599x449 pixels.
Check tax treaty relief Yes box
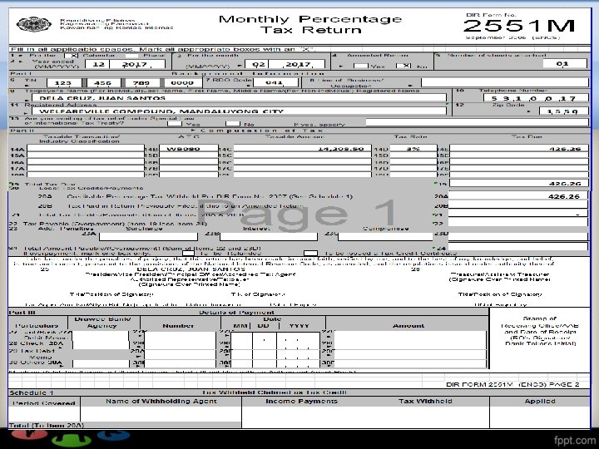(x=175, y=124)
